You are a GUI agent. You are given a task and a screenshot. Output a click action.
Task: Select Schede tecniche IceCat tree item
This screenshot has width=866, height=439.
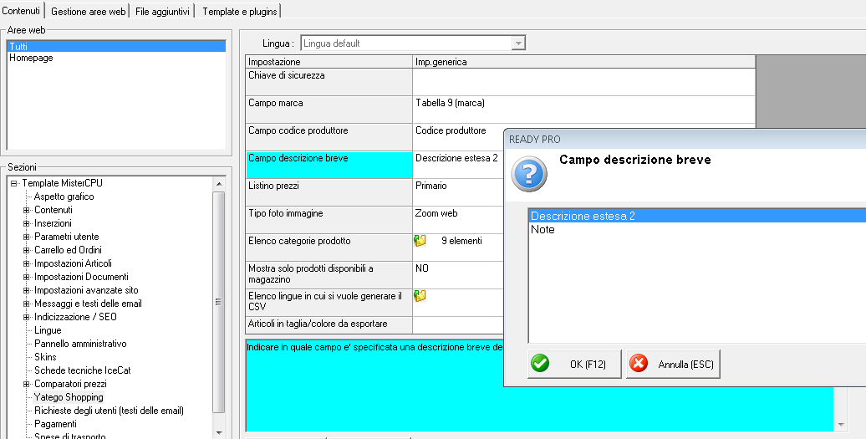[82, 370]
